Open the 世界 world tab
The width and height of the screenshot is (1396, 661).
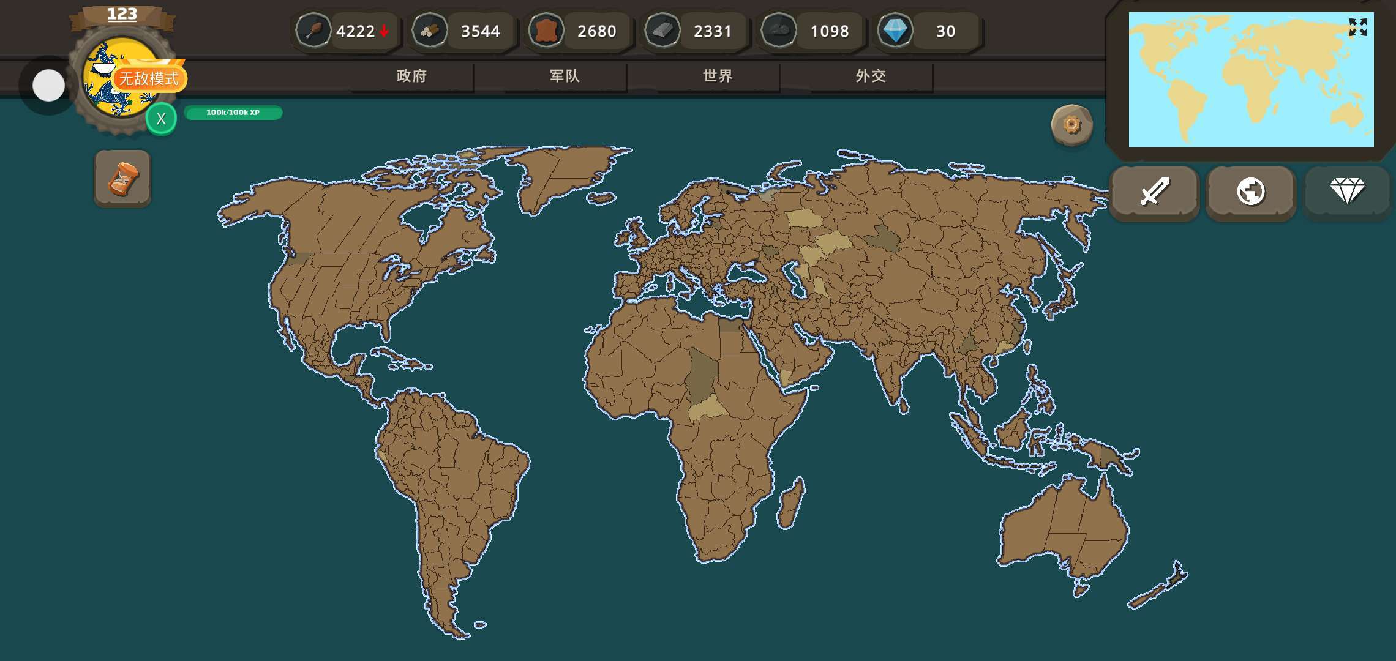point(718,76)
